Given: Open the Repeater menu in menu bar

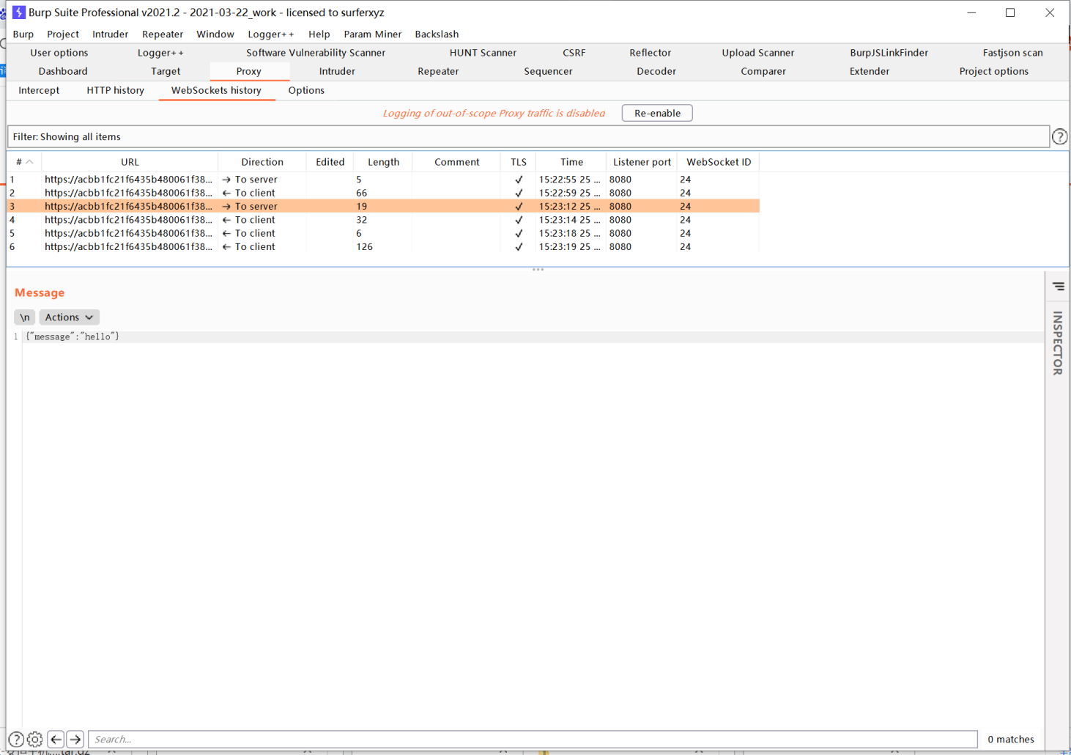Looking at the screenshot, I should (x=163, y=34).
